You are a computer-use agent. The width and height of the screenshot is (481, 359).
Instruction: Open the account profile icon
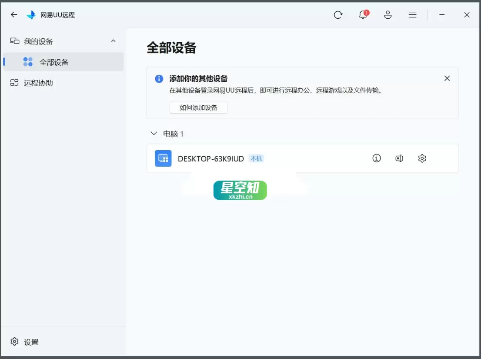point(387,14)
